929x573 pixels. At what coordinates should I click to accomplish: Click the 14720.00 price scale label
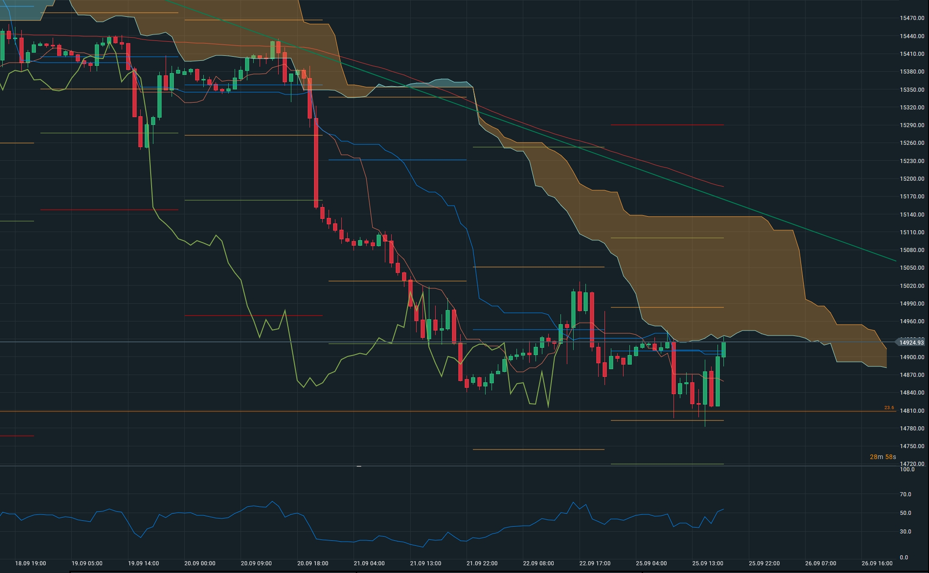[912, 464]
